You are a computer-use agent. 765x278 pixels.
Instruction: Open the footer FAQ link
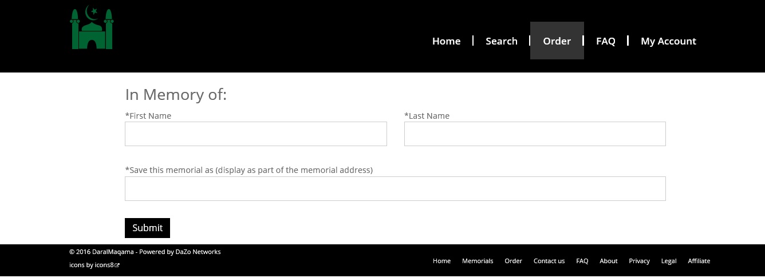[582, 261]
